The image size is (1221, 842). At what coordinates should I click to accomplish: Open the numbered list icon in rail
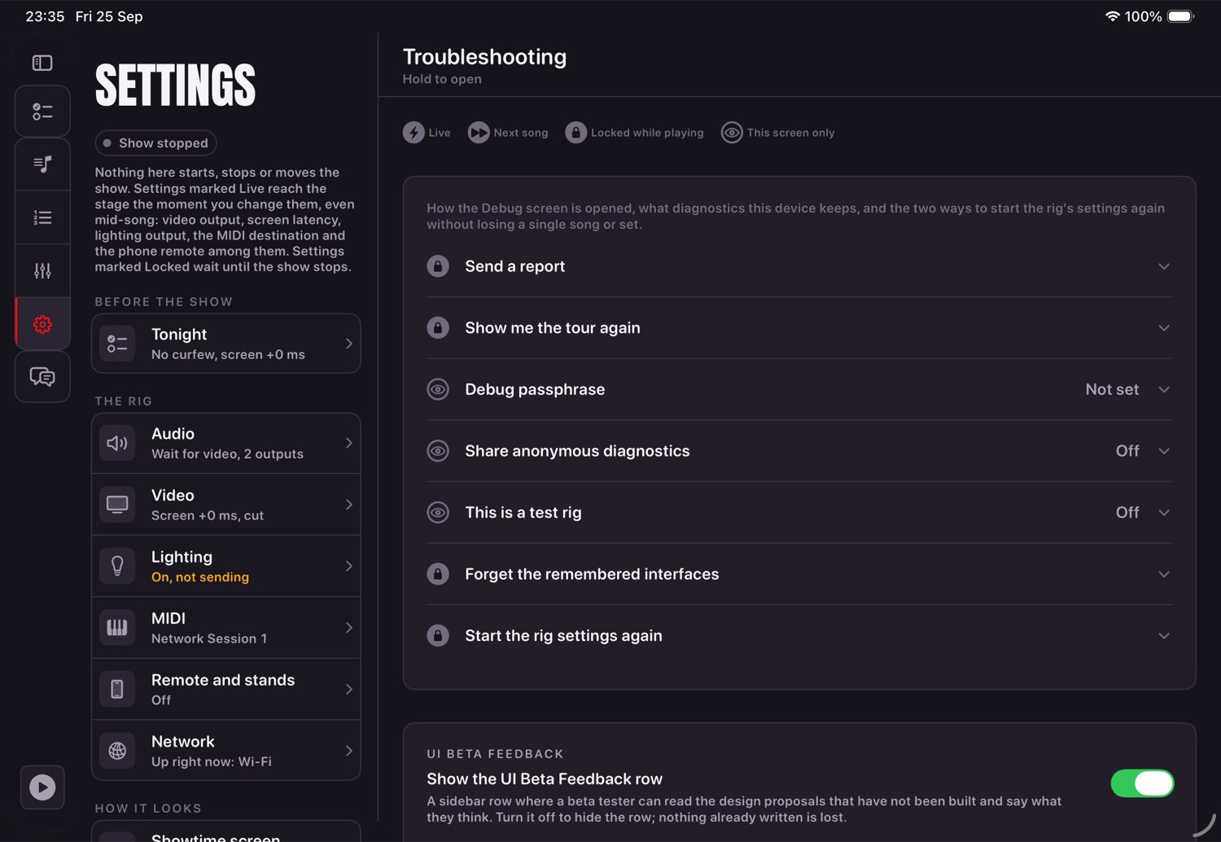[42, 217]
